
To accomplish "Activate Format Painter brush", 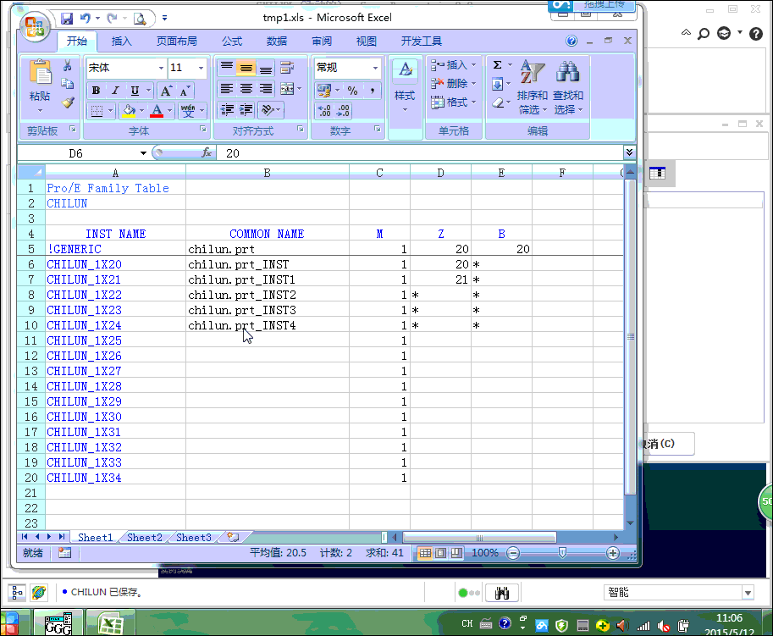I will coord(68,102).
